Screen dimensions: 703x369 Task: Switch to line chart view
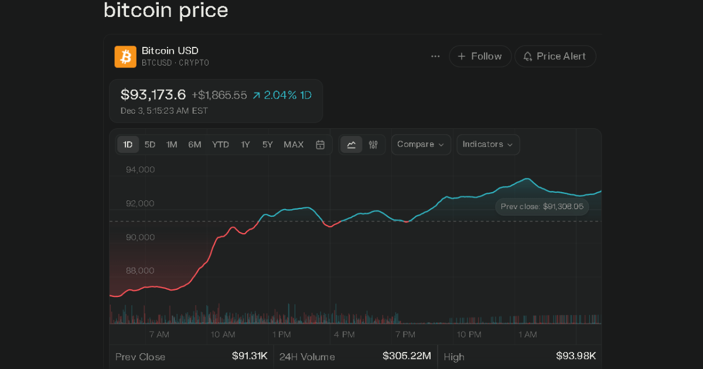point(351,145)
